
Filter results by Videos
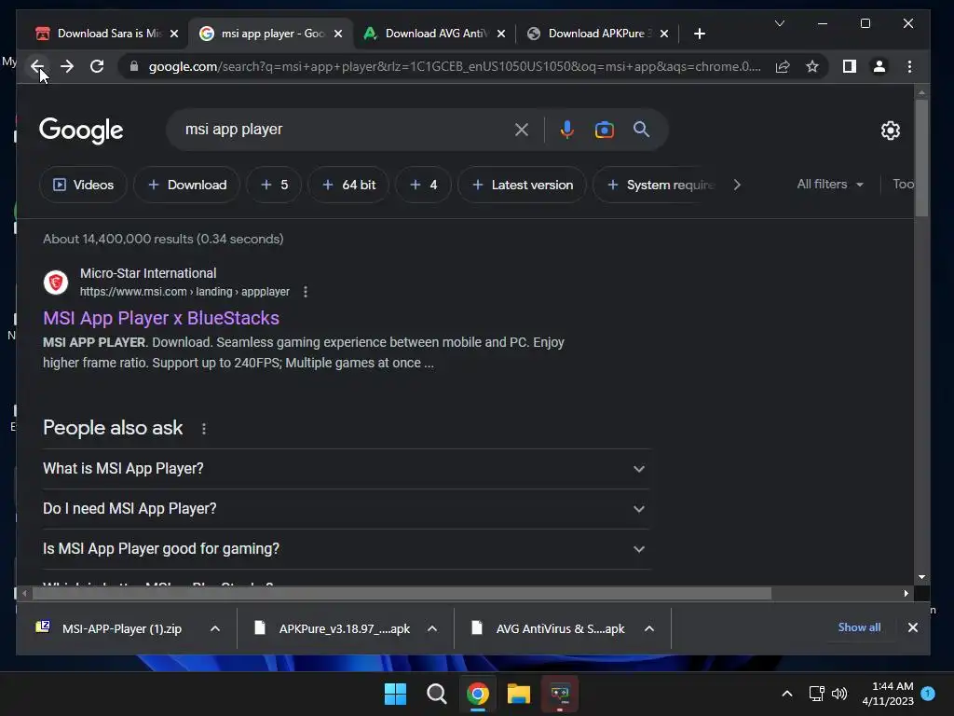coord(83,185)
